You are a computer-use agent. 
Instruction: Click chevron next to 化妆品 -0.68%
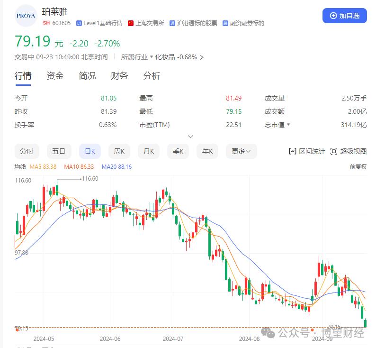[202, 57]
